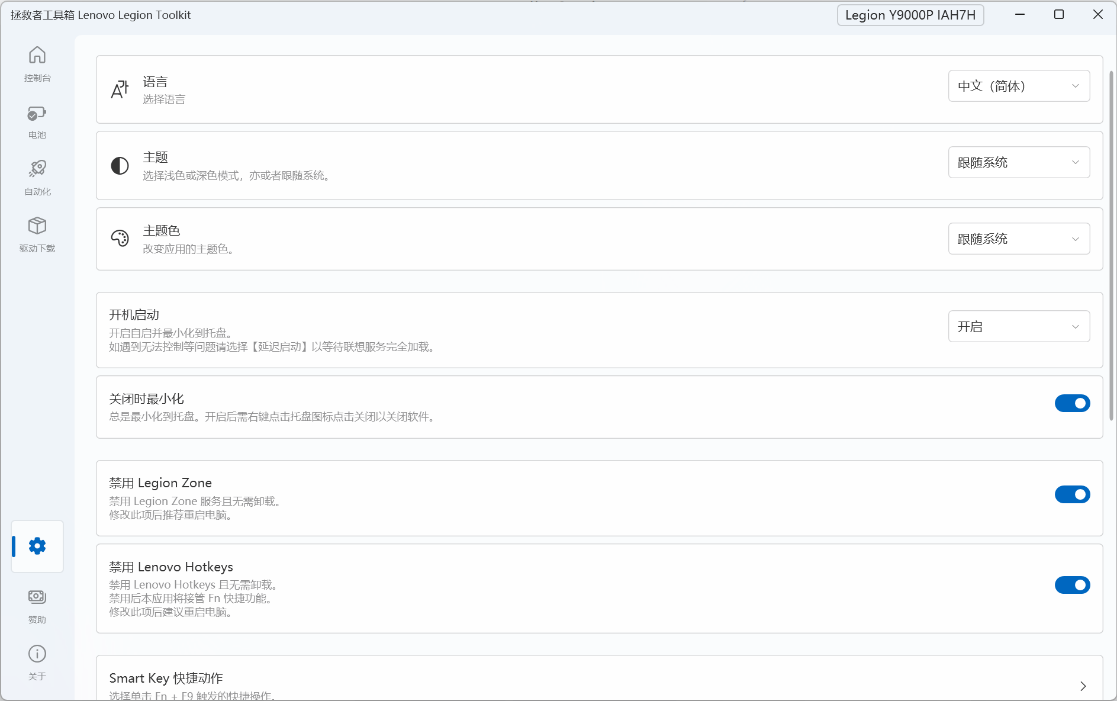
Task: Open the 电池 battery page icon
Action: tap(37, 112)
